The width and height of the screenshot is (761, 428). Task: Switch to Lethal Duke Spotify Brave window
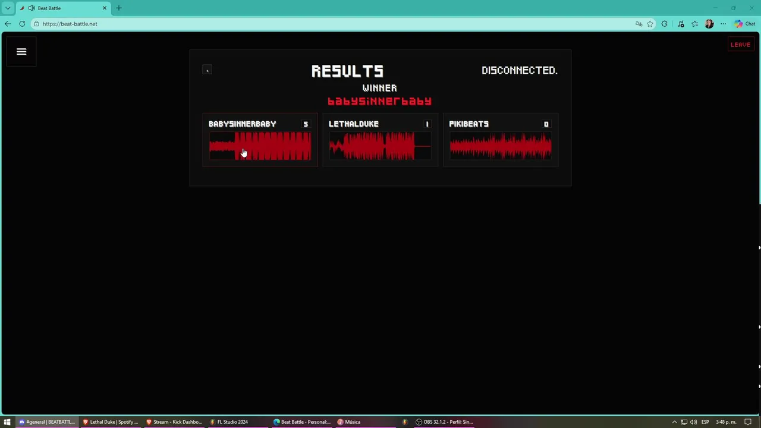point(111,422)
